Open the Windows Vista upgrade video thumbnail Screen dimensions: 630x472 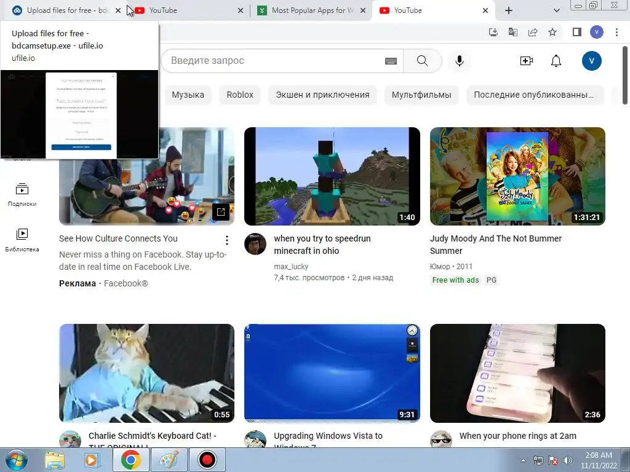332,373
